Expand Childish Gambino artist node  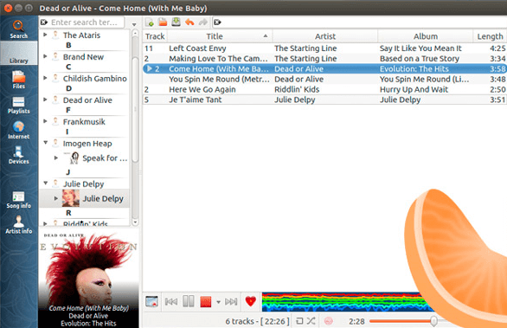point(45,78)
